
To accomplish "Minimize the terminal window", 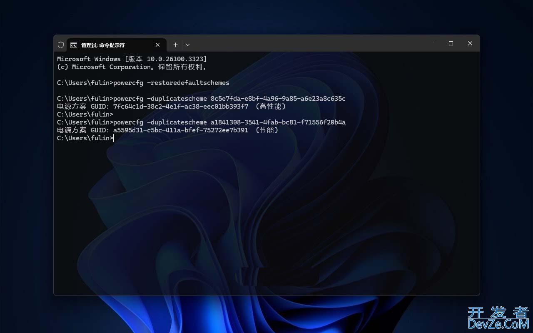I will (x=432, y=43).
